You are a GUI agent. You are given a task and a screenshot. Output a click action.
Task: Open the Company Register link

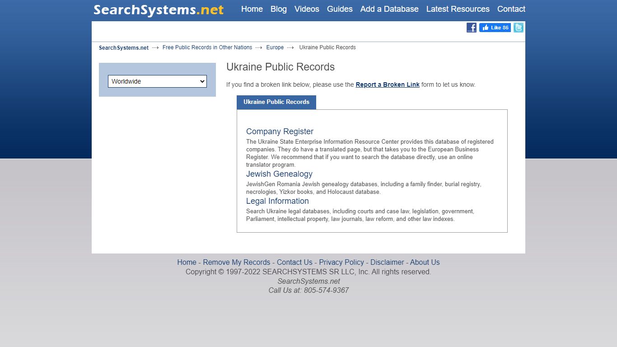(x=280, y=131)
